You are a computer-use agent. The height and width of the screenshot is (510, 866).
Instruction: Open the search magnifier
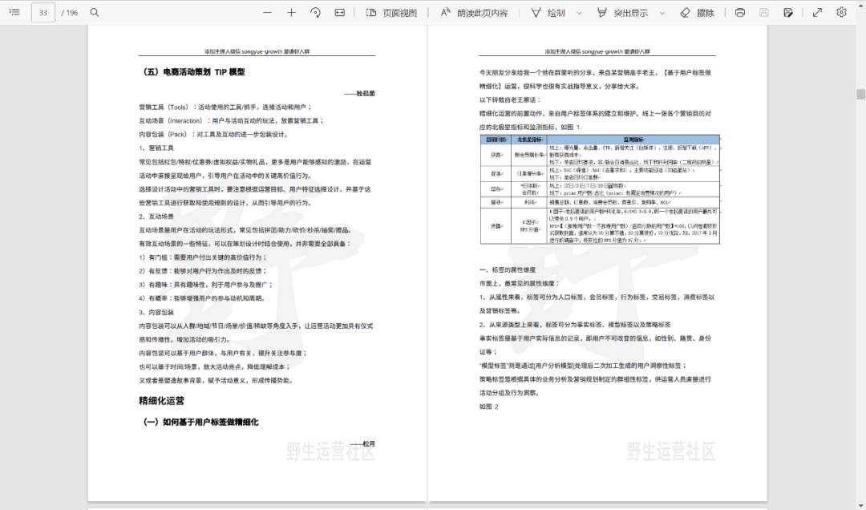pyautogui.click(x=95, y=12)
